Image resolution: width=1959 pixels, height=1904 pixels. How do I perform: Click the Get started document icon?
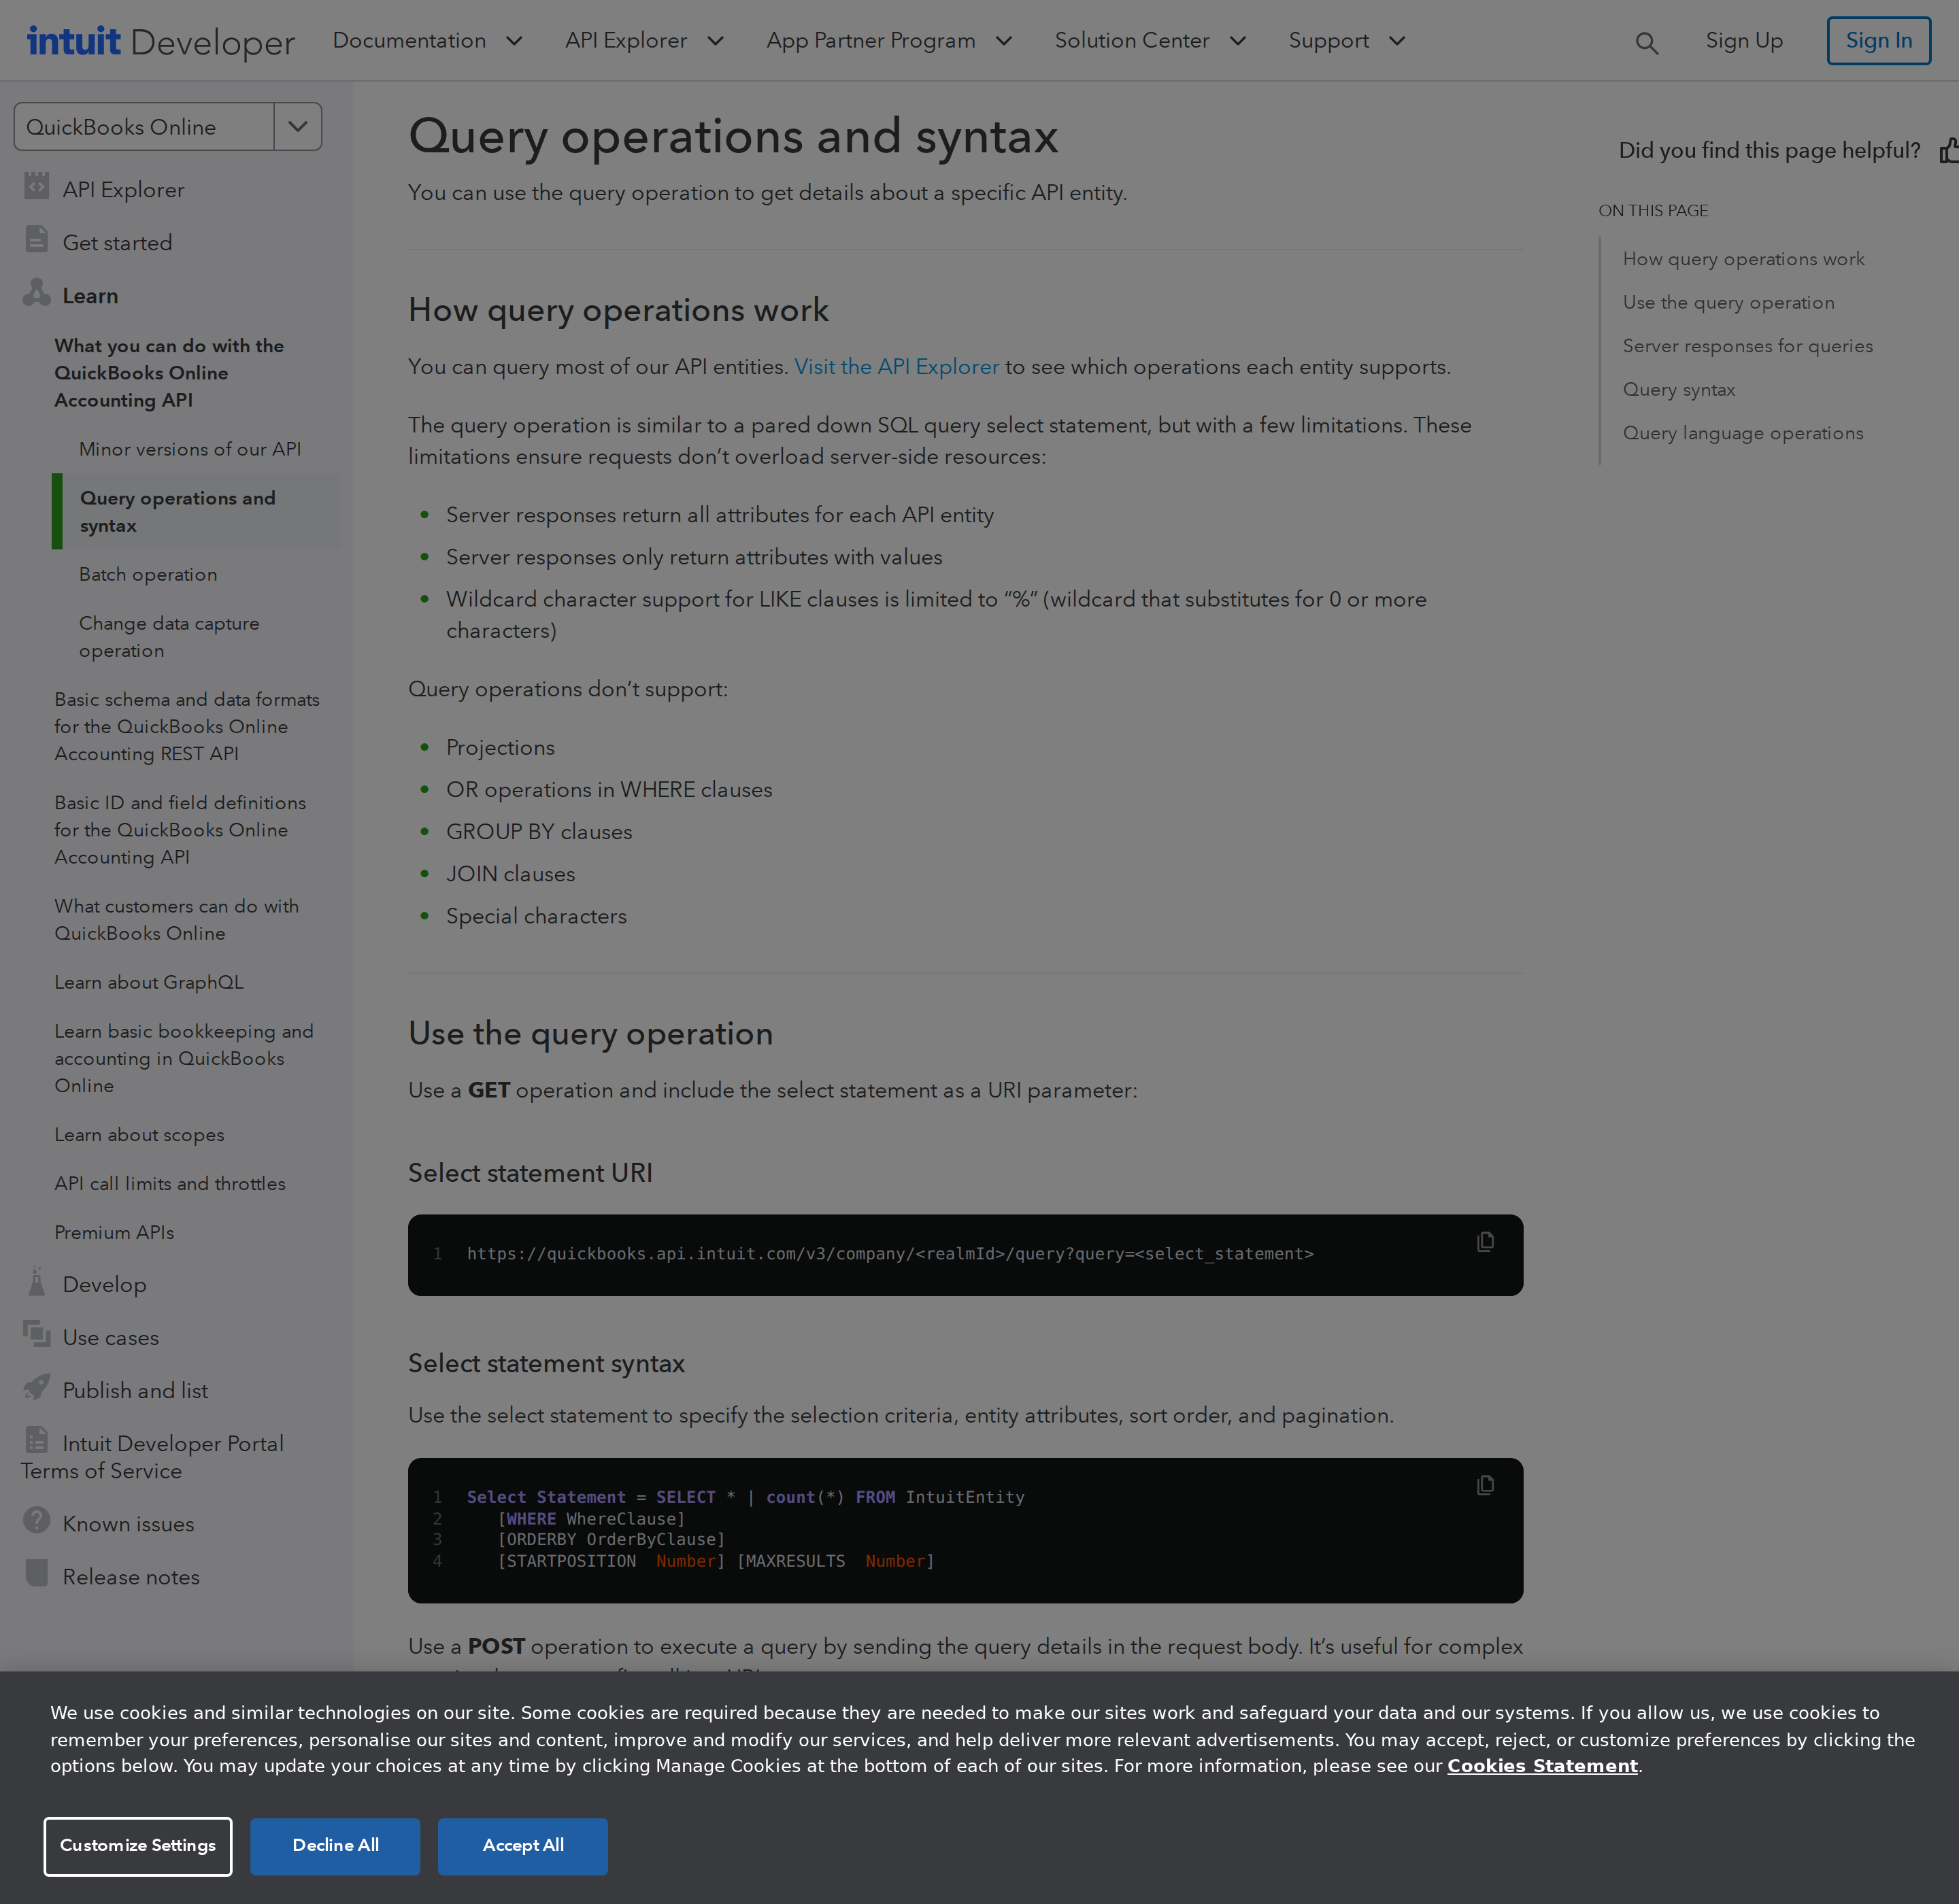tap(36, 239)
